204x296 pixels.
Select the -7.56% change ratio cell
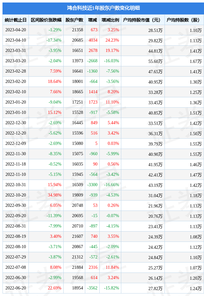point(112,71)
